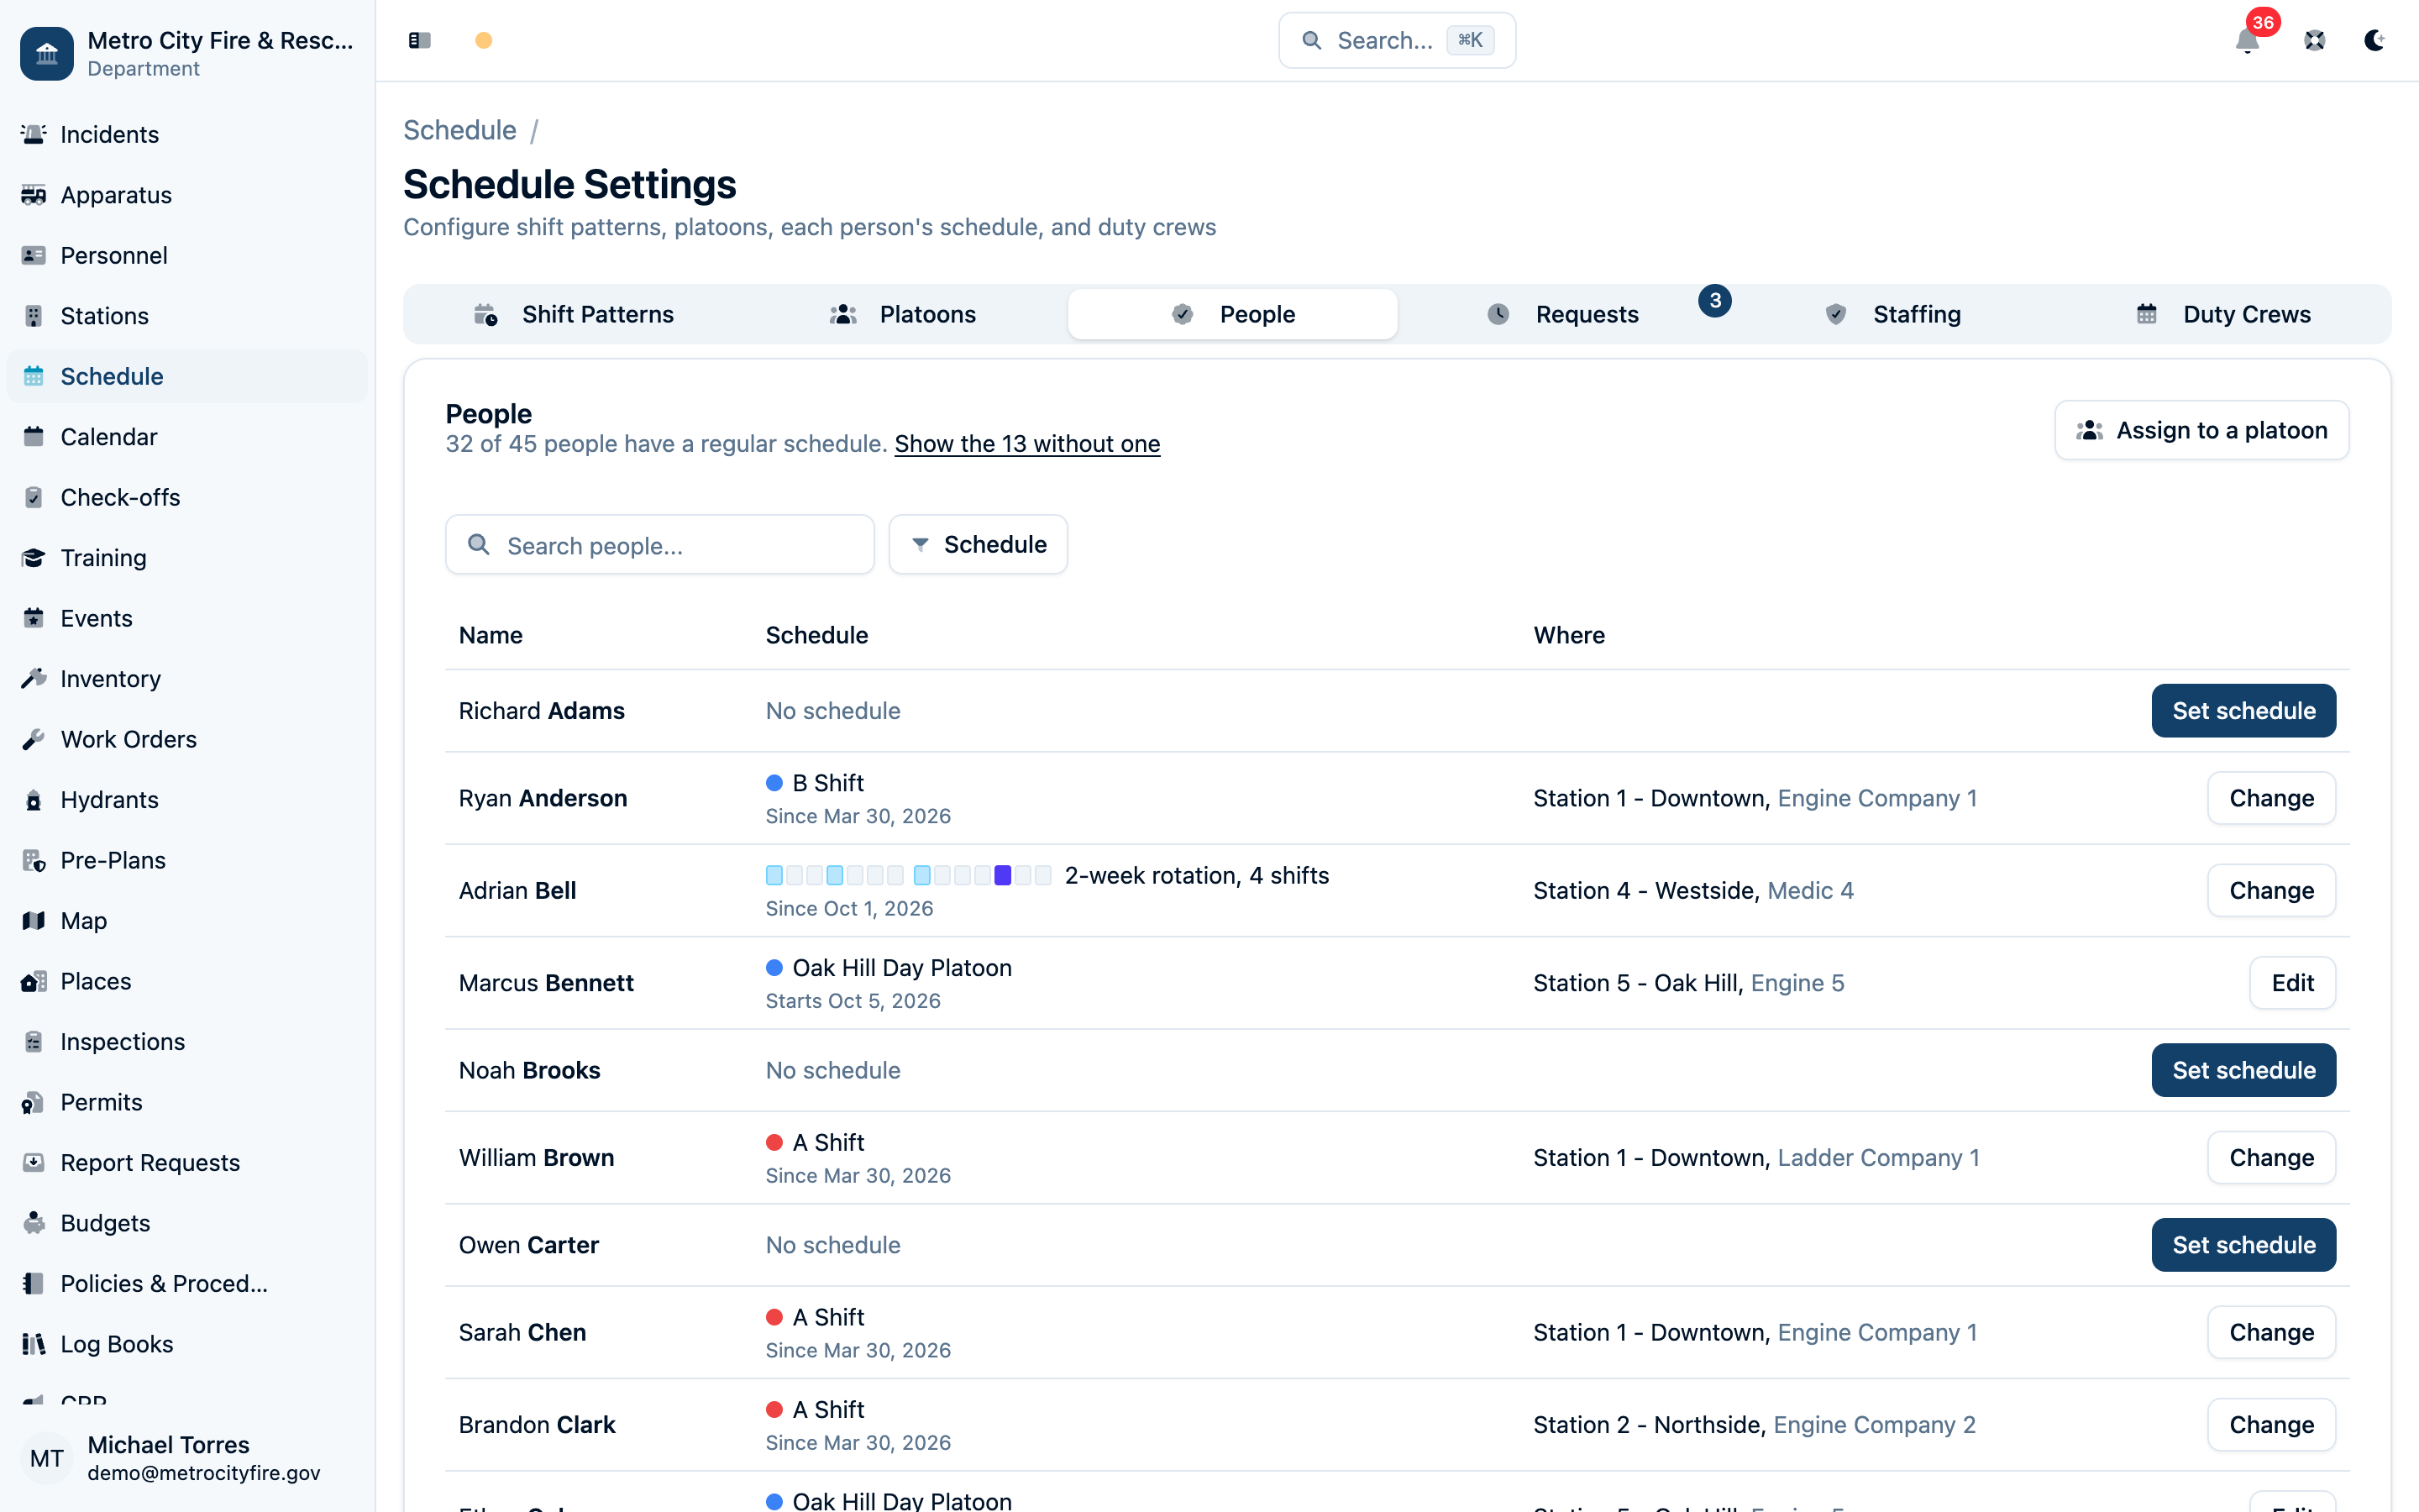
Task: Go to Training section
Action: pyautogui.click(x=187, y=558)
